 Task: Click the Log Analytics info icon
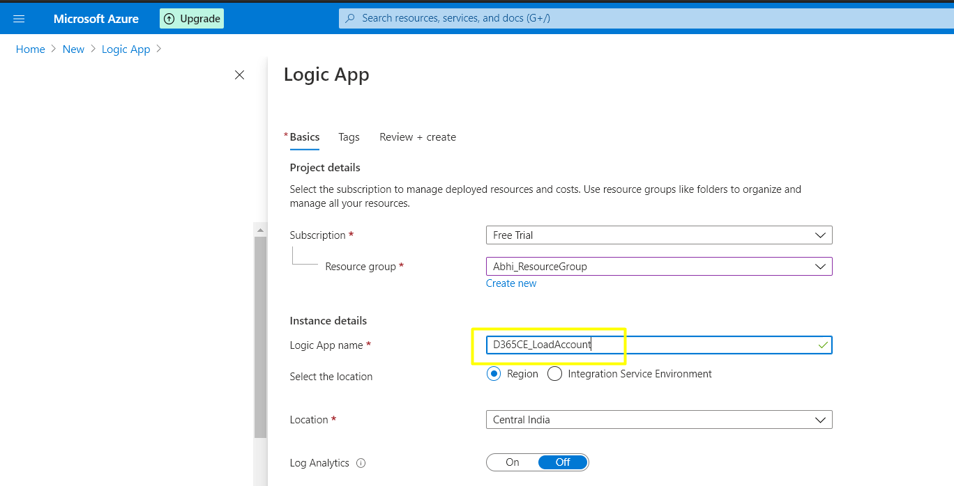pos(361,463)
